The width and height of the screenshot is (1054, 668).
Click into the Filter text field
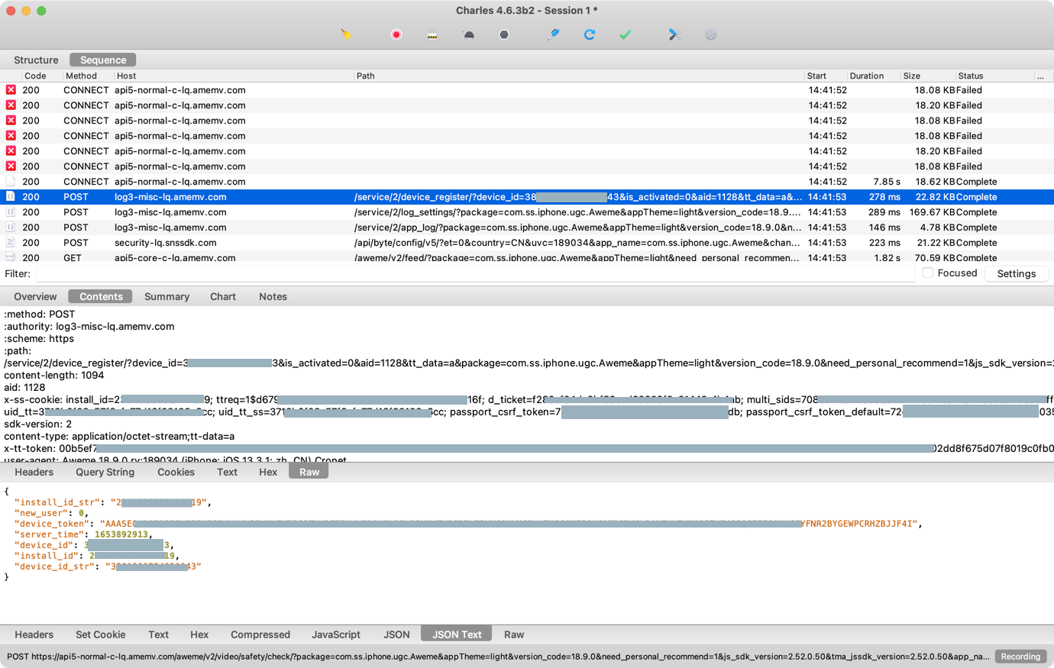pyautogui.click(x=475, y=273)
